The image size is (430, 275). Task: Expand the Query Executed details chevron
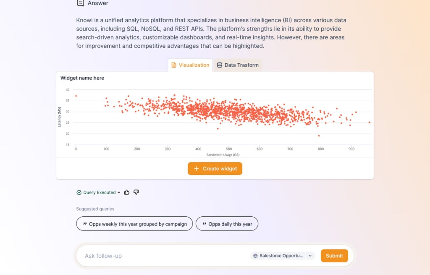click(119, 193)
